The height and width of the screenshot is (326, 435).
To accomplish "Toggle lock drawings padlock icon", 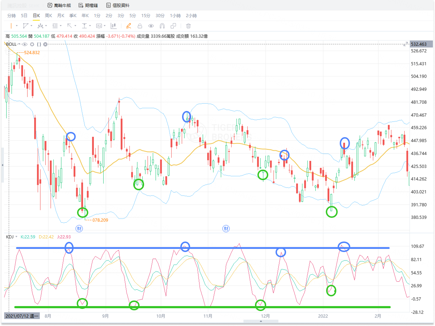I will (140, 26).
